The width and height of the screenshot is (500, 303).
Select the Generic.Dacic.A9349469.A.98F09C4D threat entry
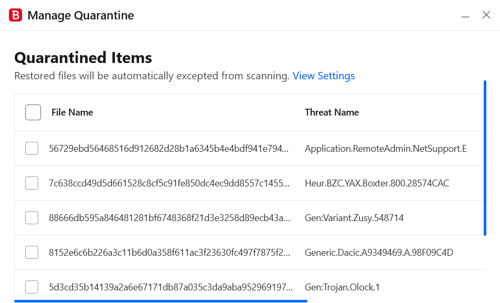(379, 253)
